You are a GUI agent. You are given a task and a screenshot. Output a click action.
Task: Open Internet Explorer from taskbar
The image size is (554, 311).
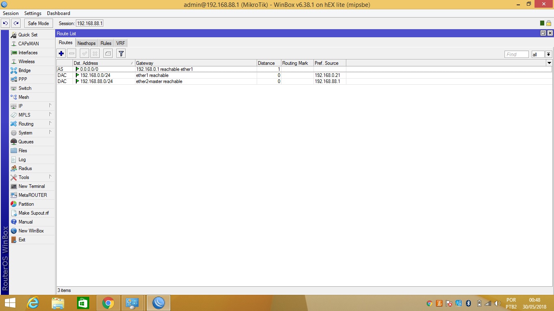[x=33, y=303]
